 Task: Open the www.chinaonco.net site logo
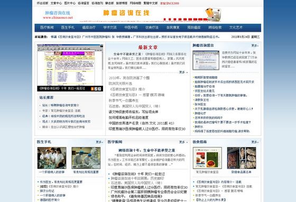point(58,15)
